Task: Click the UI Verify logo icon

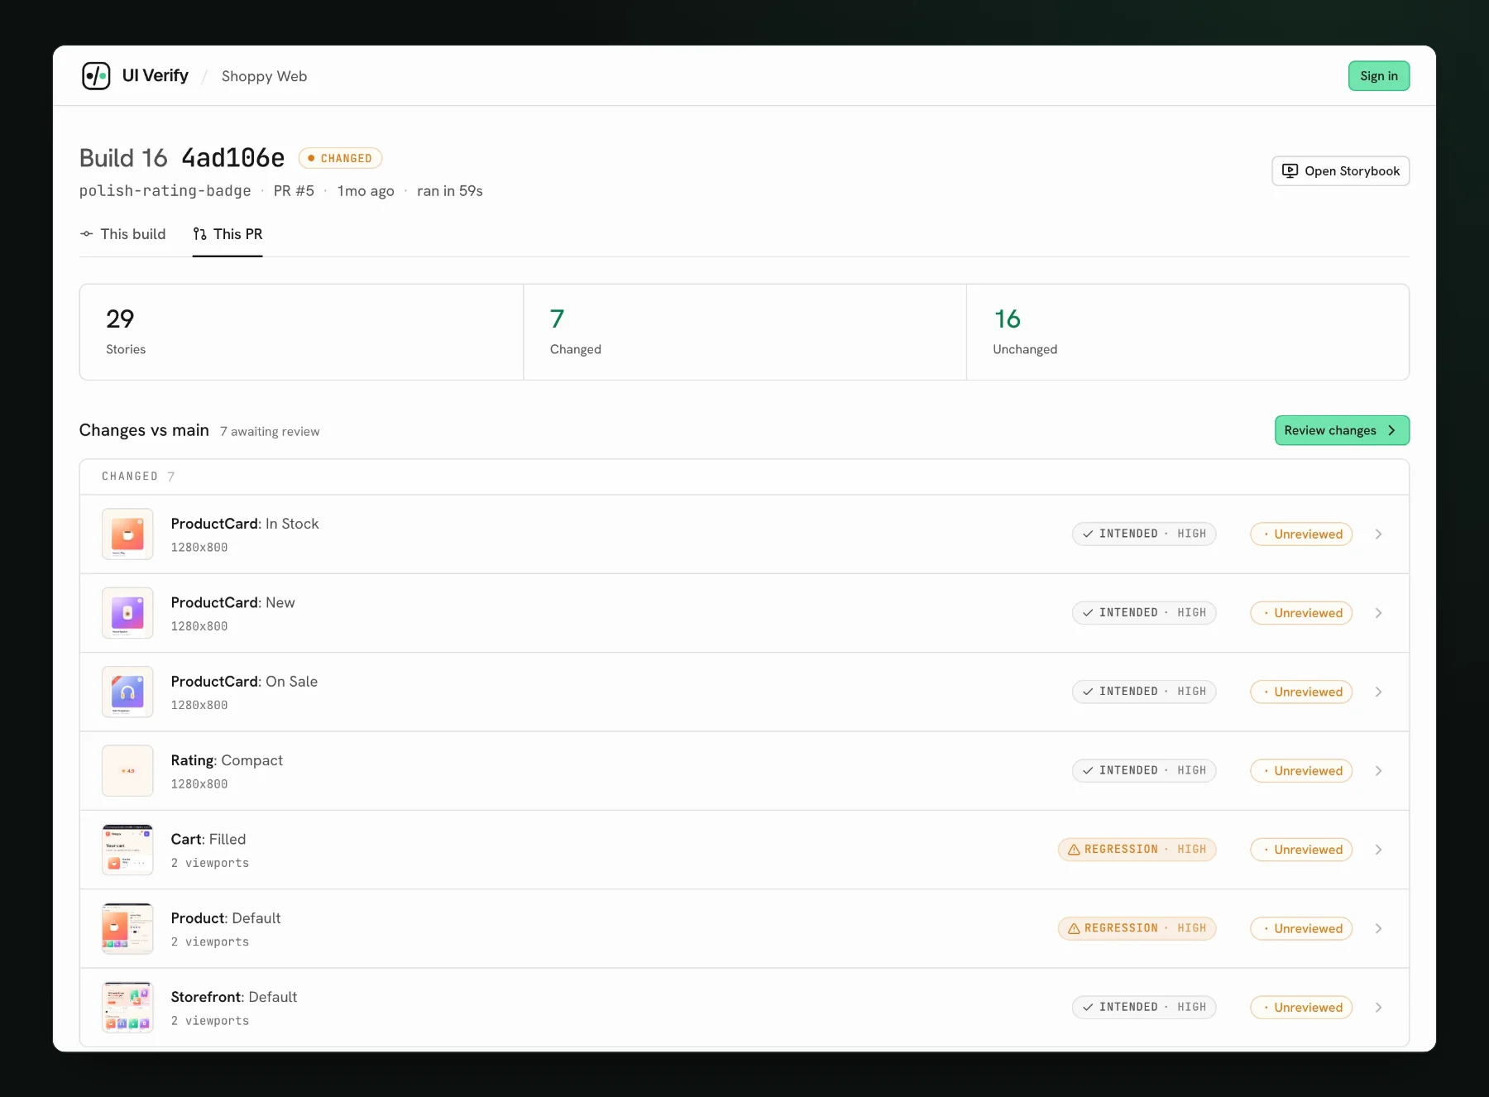Action: tap(96, 76)
